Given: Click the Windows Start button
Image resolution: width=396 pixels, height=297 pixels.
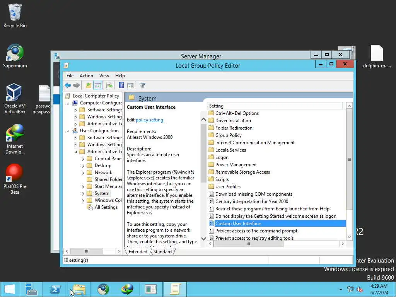Looking at the screenshot, I should (x=10, y=289).
